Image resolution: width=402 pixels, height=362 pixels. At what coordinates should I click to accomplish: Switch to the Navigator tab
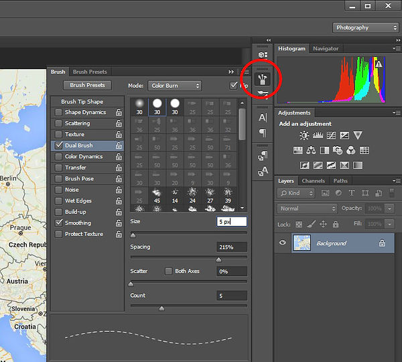[x=326, y=48]
